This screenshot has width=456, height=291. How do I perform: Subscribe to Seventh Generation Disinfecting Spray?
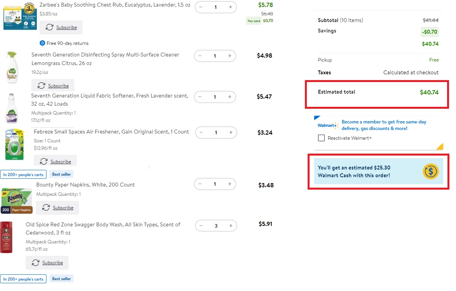click(x=53, y=86)
